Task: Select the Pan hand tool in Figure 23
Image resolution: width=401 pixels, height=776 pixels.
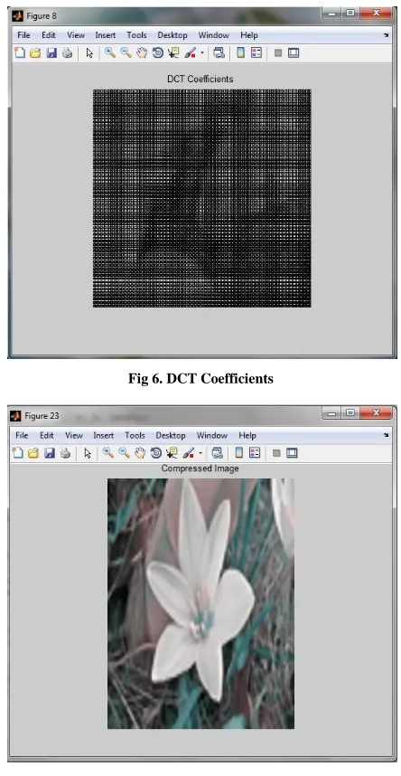Action: pos(140,453)
